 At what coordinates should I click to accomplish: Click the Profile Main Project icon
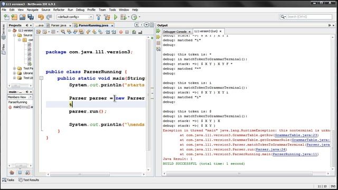point(134,17)
